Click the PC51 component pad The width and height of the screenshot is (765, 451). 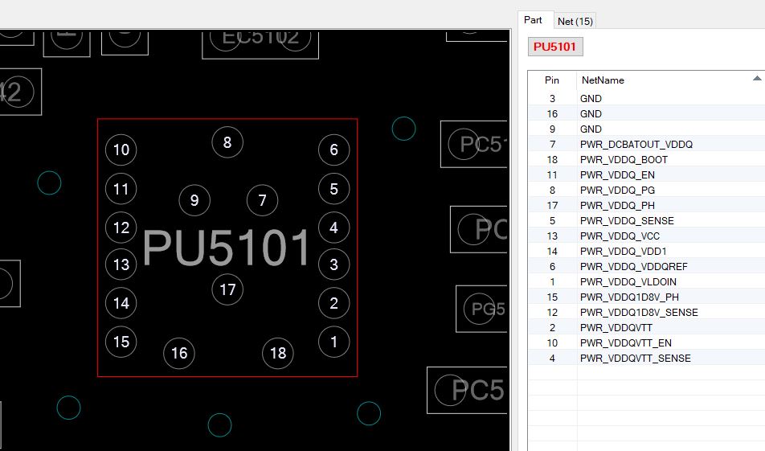pyautogui.click(x=464, y=144)
